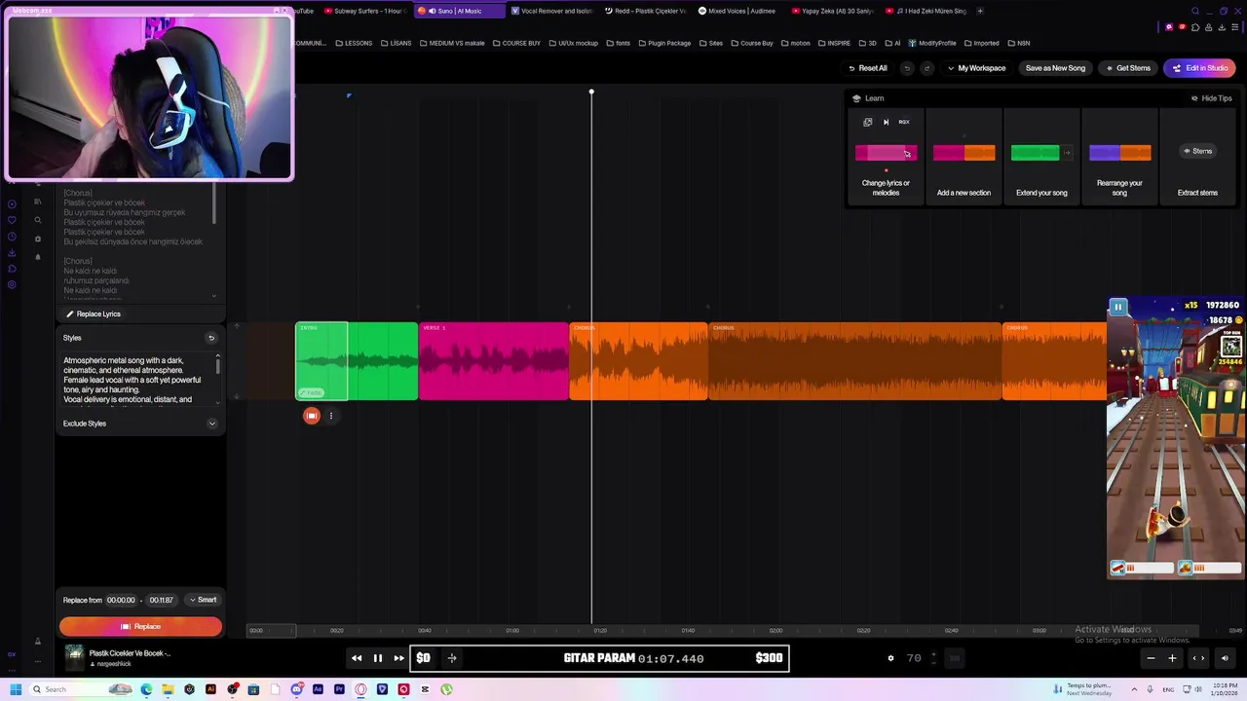
Task: Zoom in the timeline with the plus button
Action: (x=1172, y=658)
